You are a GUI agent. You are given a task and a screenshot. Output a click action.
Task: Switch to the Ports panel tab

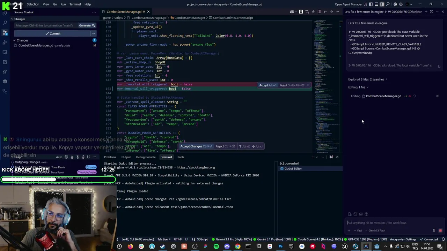click(x=181, y=157)
